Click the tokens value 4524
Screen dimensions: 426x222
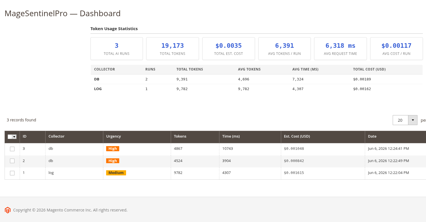point(178,161)
